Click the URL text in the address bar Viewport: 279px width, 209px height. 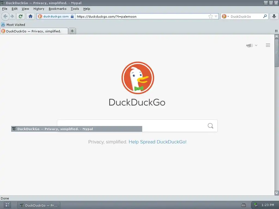107,17
